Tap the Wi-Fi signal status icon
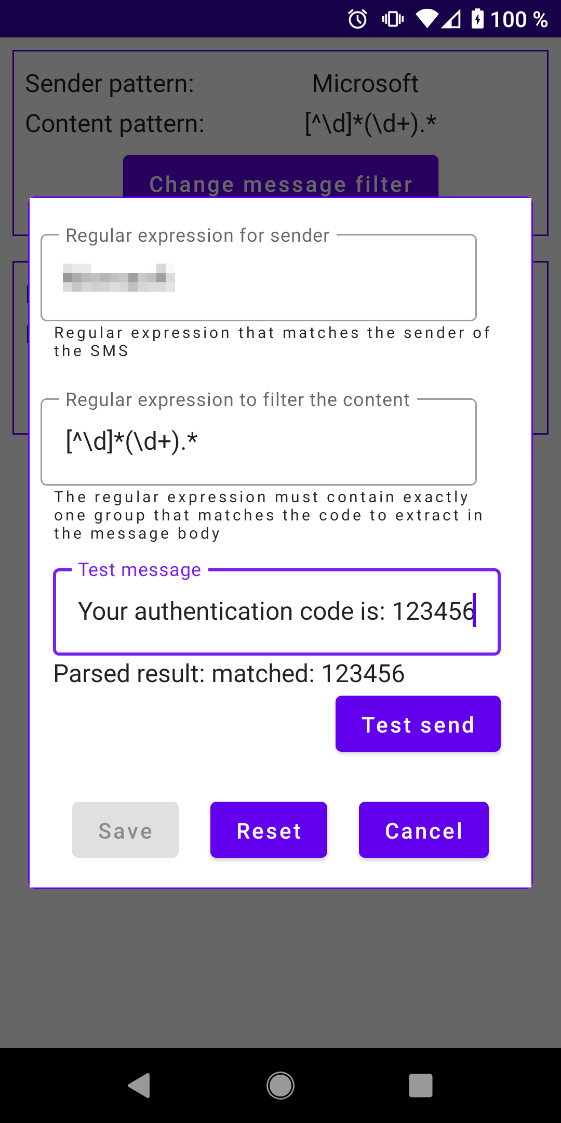This screenshot has height=1123, width=561. click(427, 20)
